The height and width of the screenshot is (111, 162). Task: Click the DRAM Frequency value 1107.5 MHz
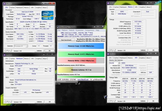138,22
